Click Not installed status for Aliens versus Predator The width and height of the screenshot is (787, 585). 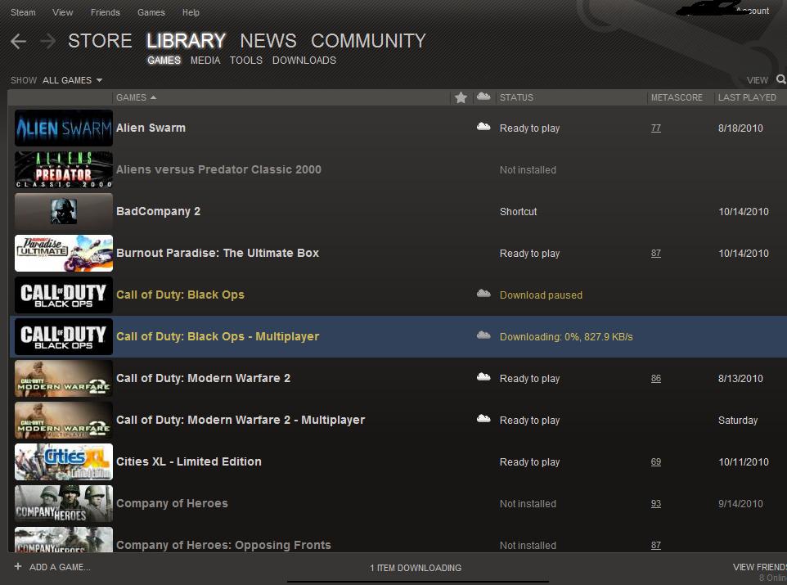[528, 170]
